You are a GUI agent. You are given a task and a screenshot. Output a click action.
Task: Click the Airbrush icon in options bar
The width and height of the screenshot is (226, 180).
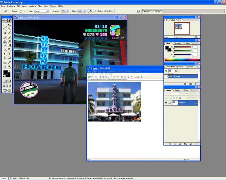tap(89, 11)
